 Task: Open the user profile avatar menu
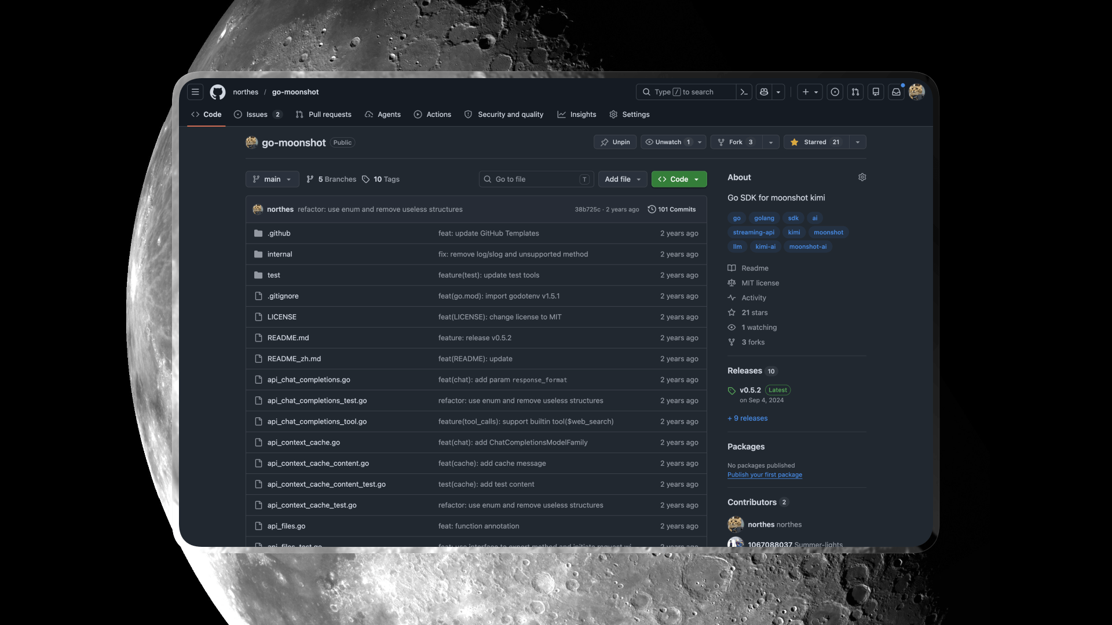(x=917, y=92)
